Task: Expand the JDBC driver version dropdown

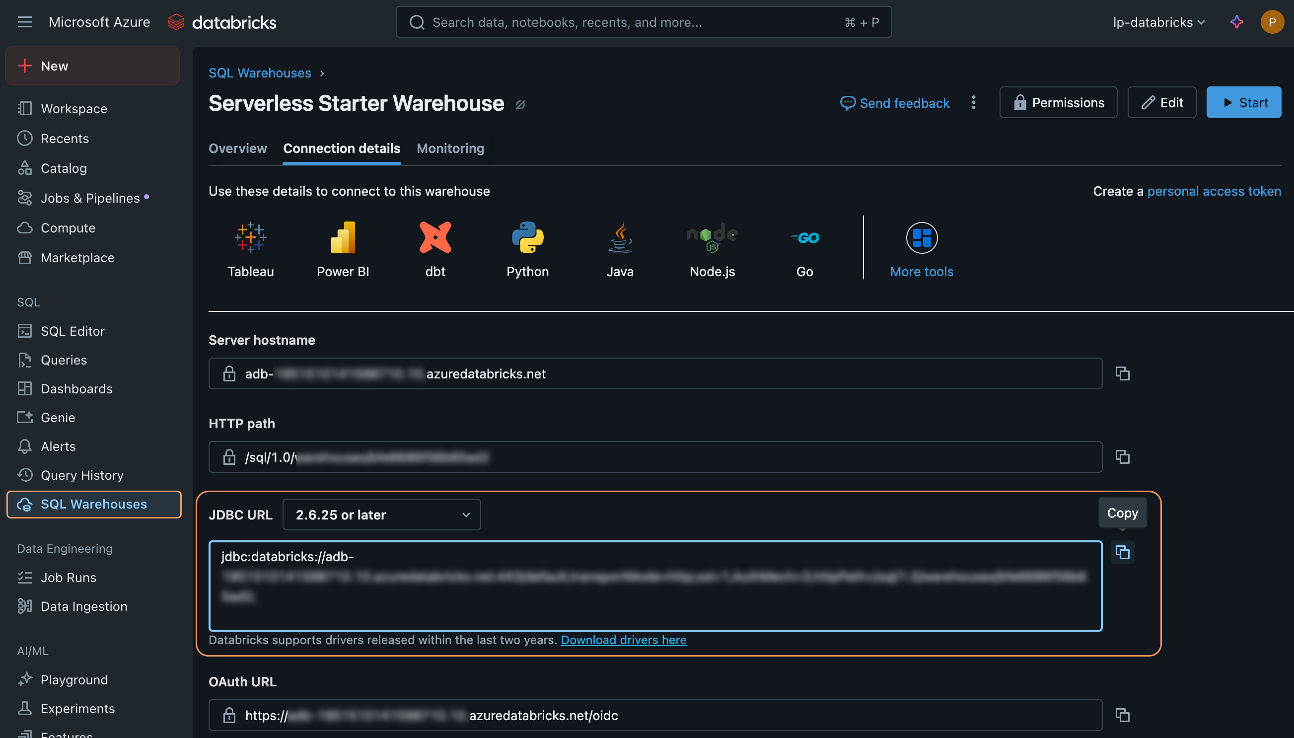Action: [381, 515]
